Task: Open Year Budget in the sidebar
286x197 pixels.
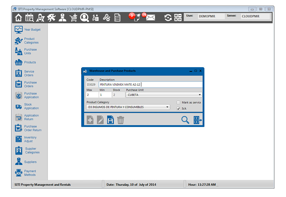Action: (x=28, y=30)
